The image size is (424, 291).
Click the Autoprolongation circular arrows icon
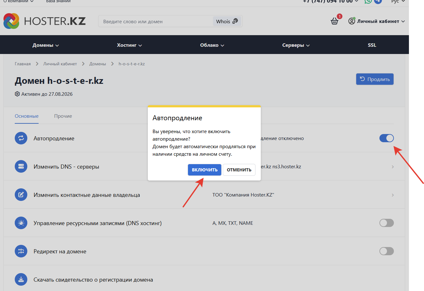click(x=21, y=138)
